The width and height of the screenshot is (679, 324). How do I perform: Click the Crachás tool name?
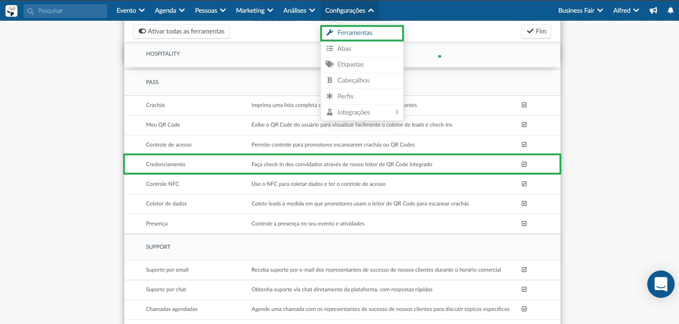[156, 105]
